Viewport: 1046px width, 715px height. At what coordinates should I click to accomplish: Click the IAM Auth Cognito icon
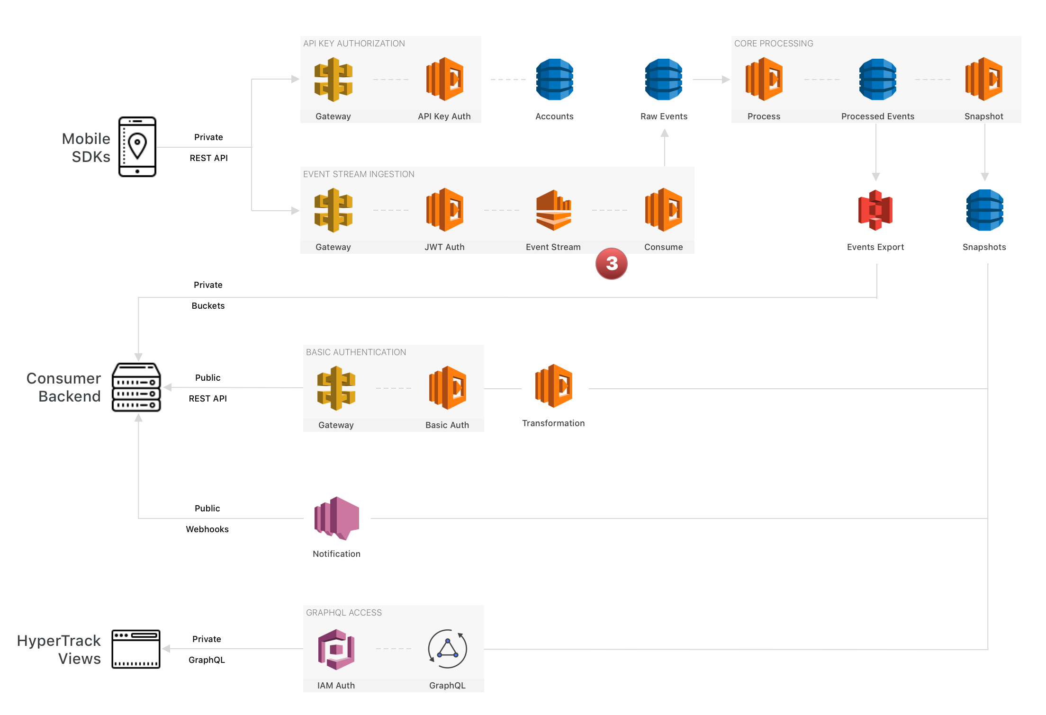tap(336, 649)
